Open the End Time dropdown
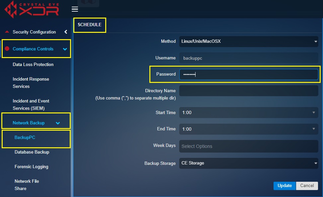Viewport: 323px width, 197px height. pyautogui.click(x=249, y=129)
